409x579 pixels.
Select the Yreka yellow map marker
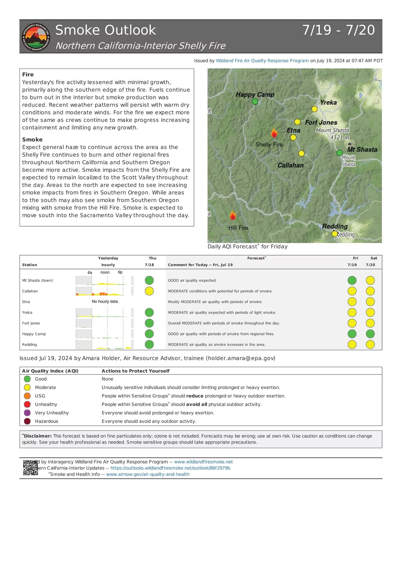click(x=314, y=109)
